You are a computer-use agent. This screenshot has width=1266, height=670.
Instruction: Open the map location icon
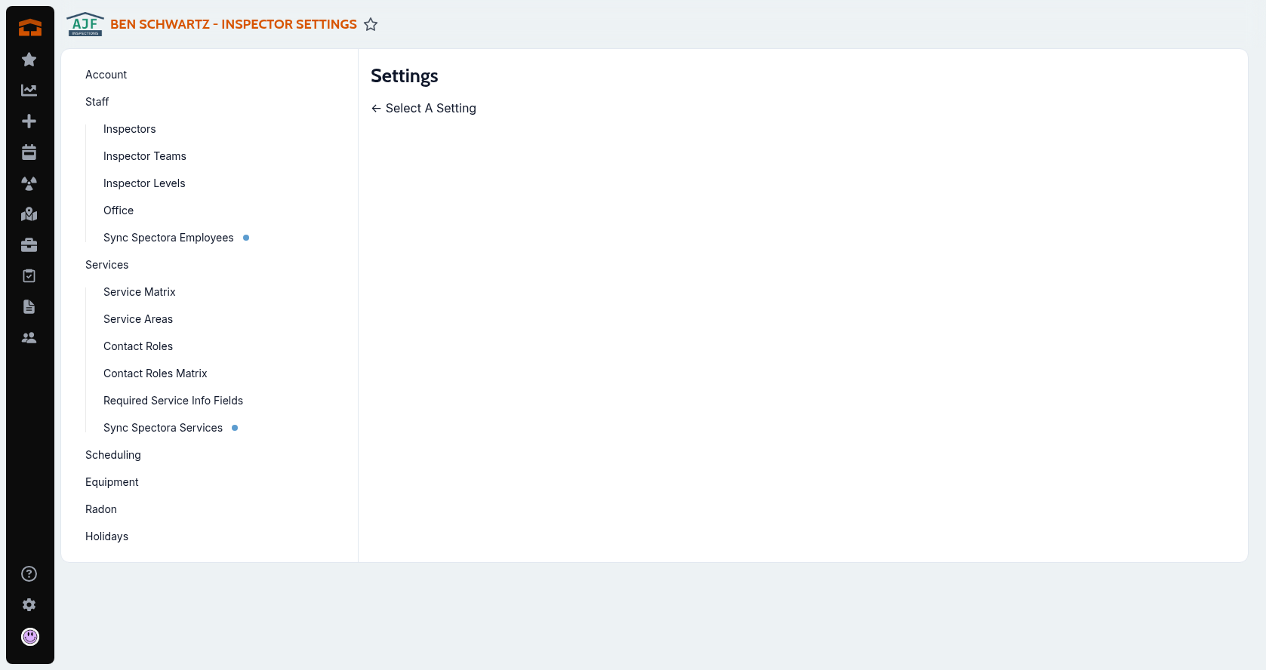click(x=29, y=214)
